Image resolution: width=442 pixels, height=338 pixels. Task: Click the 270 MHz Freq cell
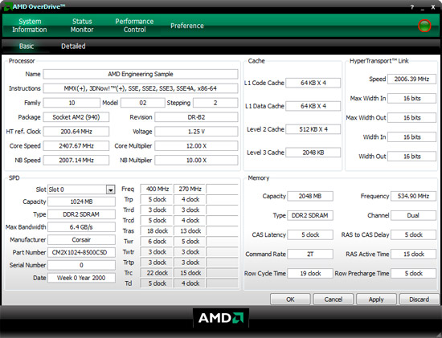tap(190, 189)
